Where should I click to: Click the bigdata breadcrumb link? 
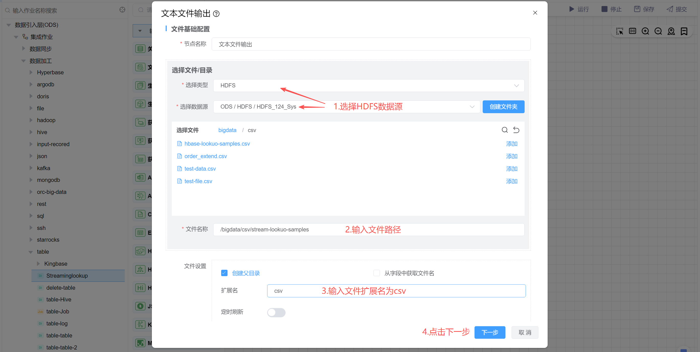click(227, 130)
